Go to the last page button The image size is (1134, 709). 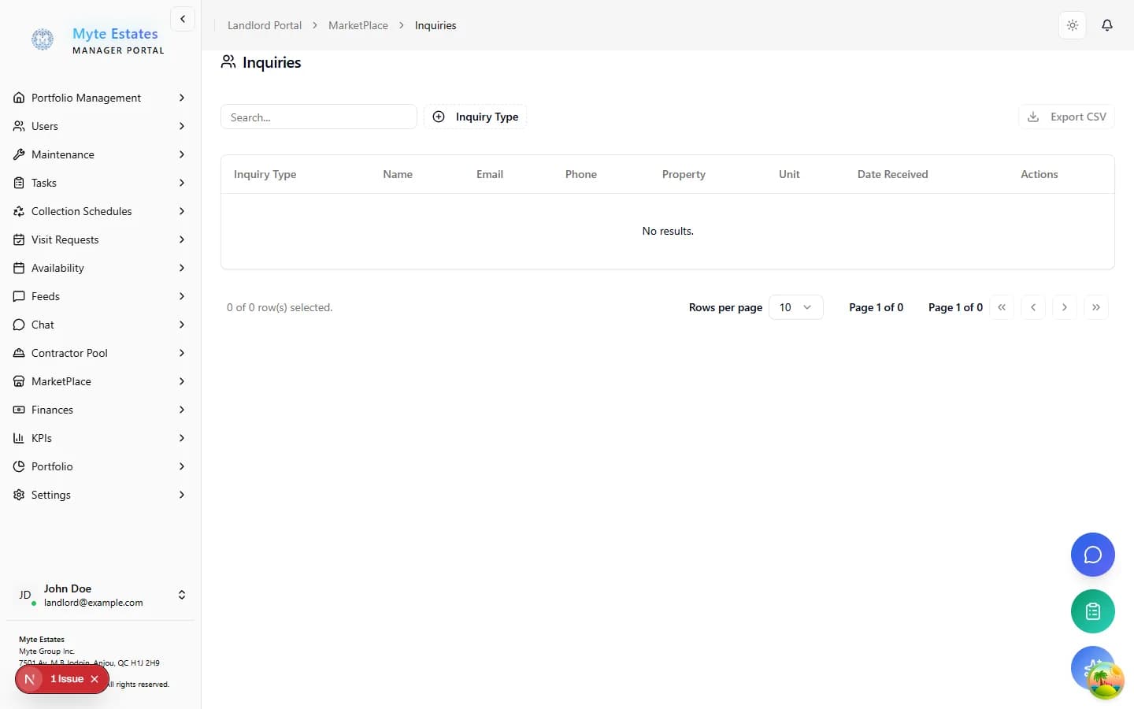pyautogui.click(x=1096, y=307)
